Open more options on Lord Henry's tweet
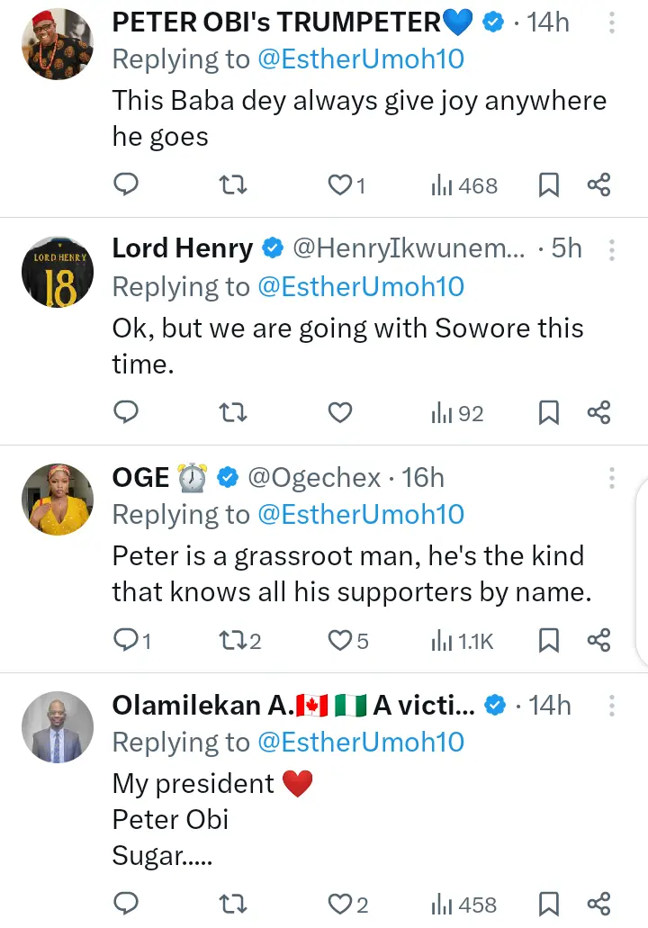Image resolution: width=648 pixels, height=928 pixels. click(x=612, y=249)
